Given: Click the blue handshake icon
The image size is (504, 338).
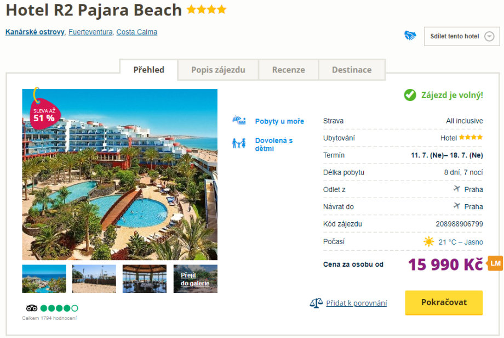Looking at the screenshot, I should 410,36.
